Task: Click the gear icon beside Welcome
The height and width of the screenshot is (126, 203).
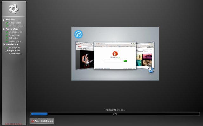Action: 4,20
